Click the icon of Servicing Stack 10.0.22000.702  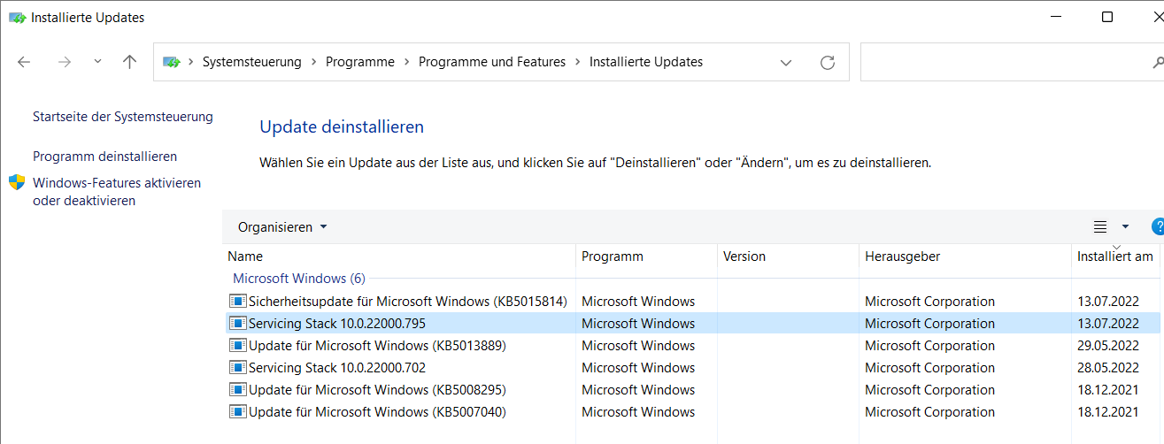pos(237,368)
